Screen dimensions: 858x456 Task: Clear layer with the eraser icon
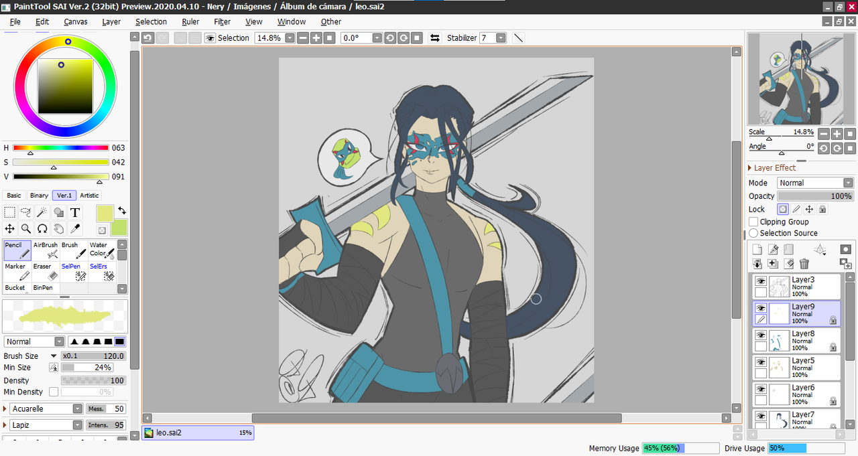[x=788, y=264]
